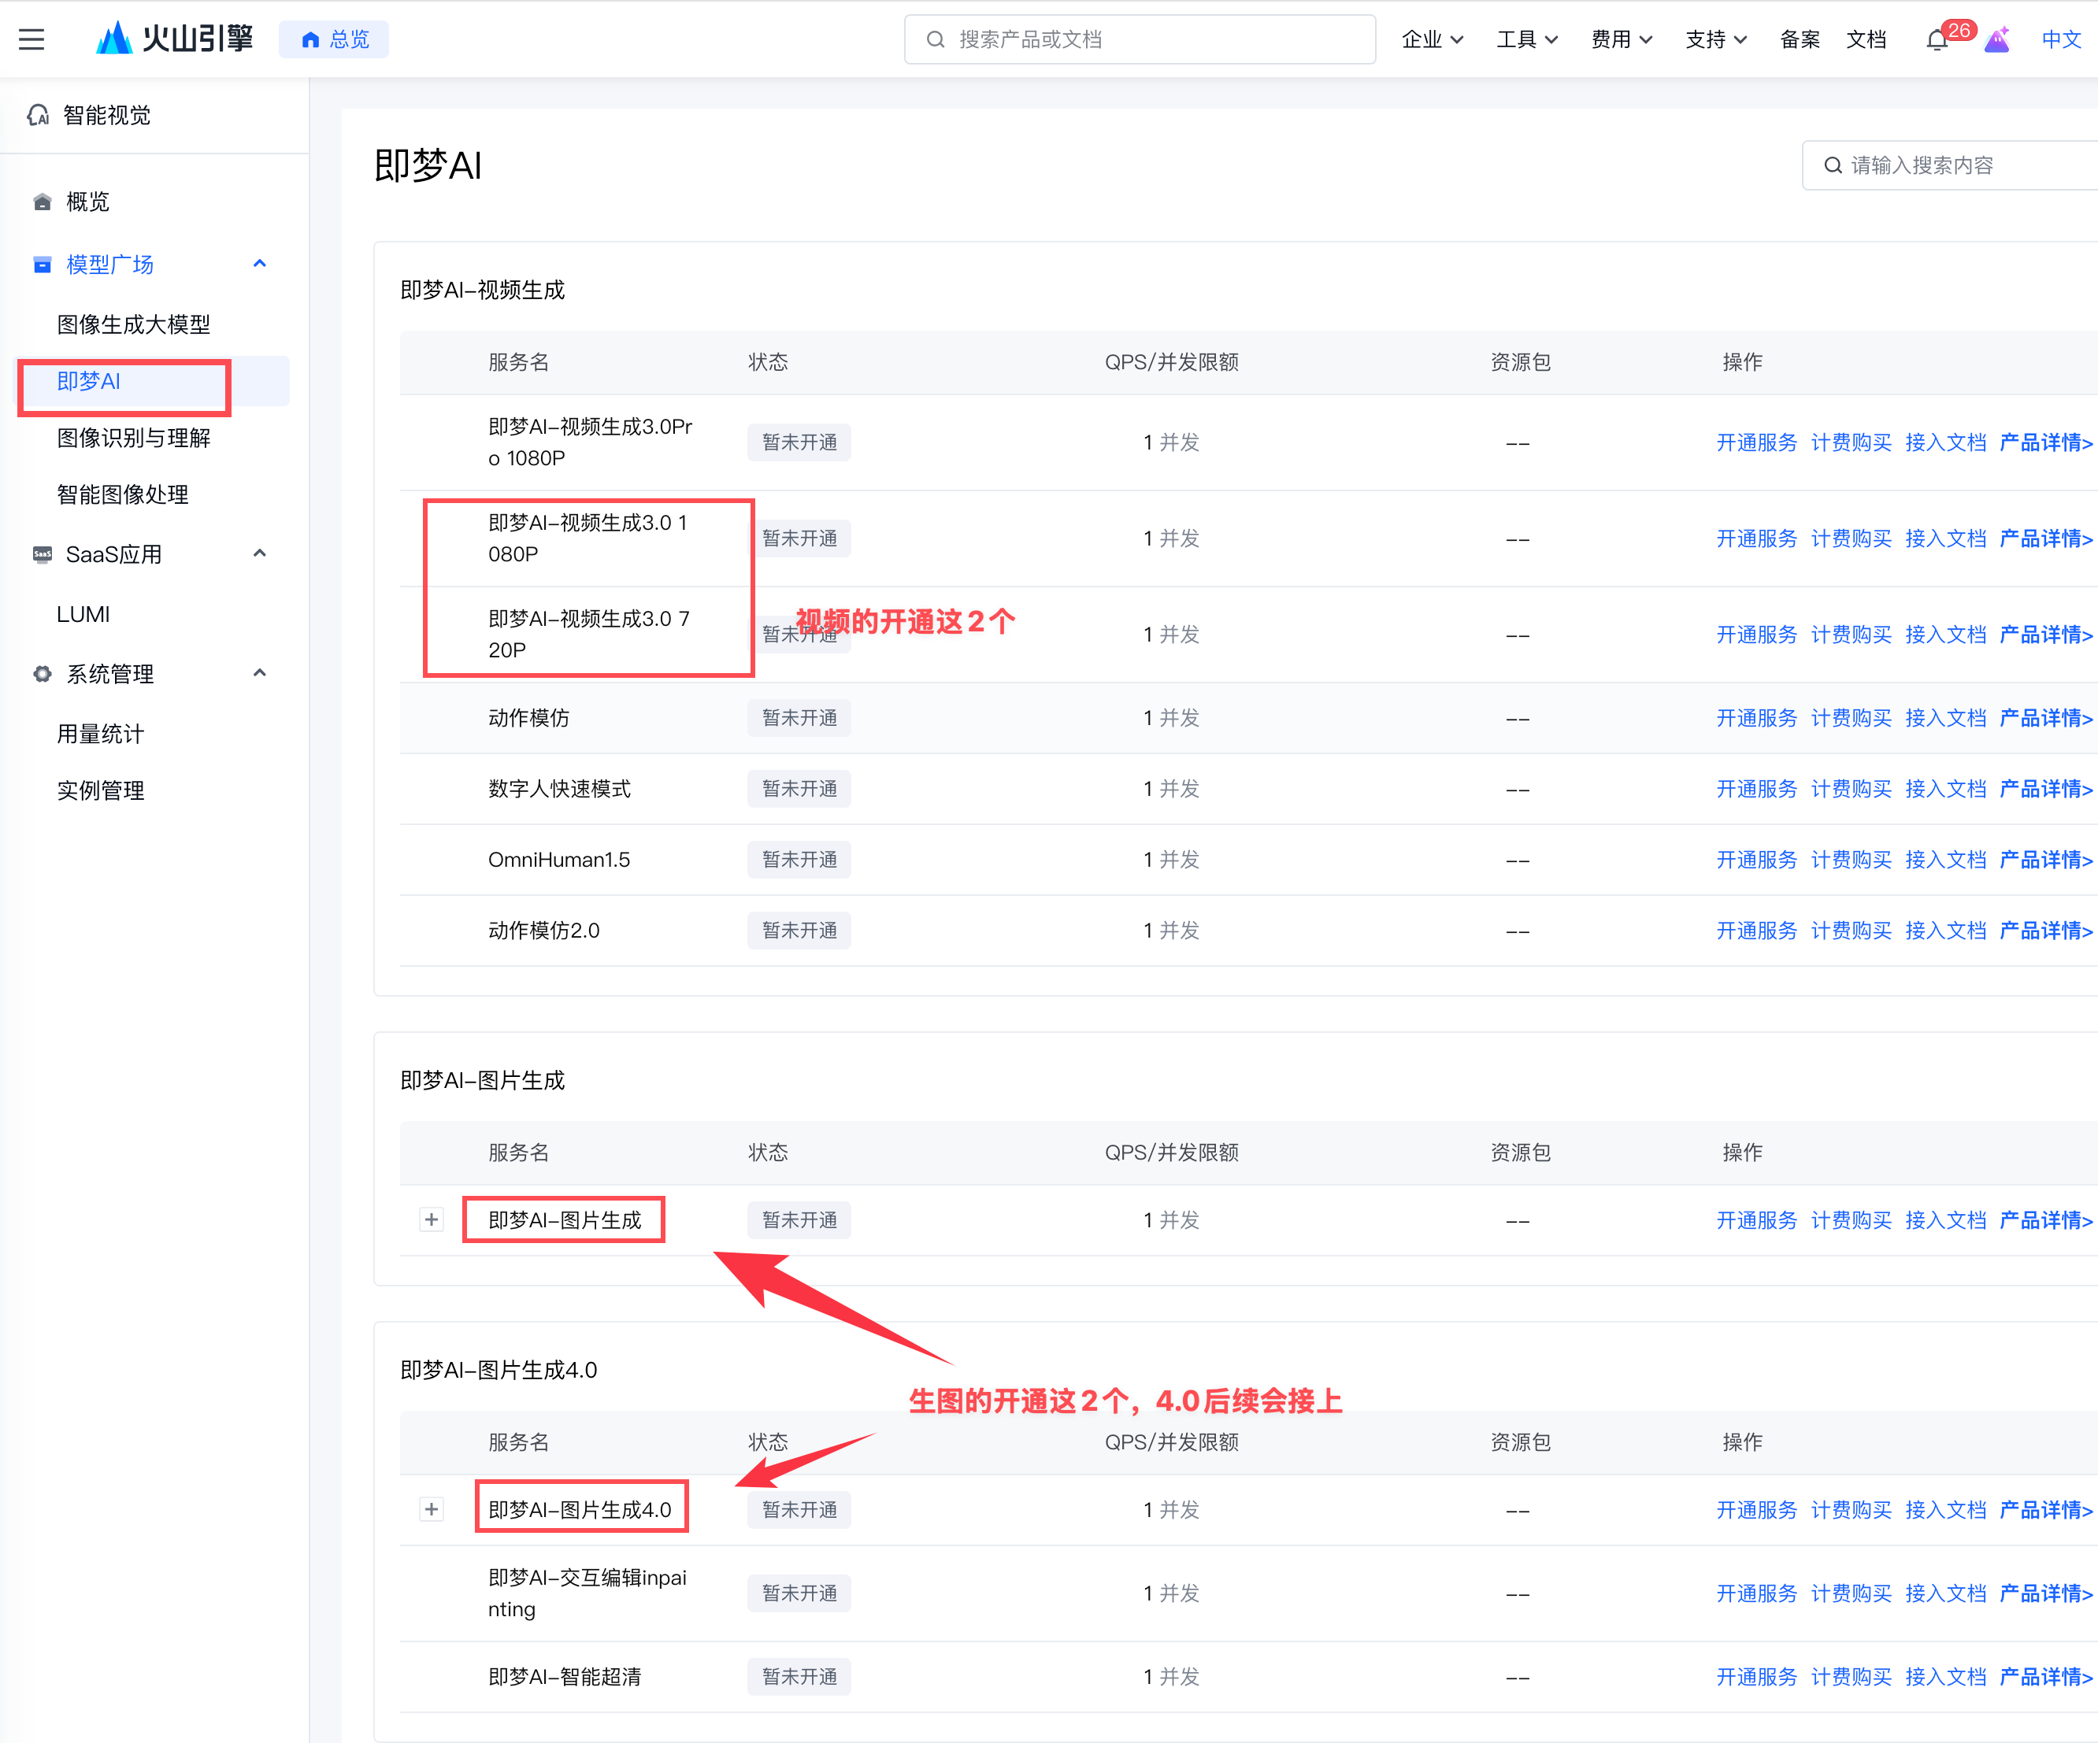Click 计费购买 for 即梦AI-图片生成4.0 row
Screen dimensions: 2098x1743
coord(1852,1510)
